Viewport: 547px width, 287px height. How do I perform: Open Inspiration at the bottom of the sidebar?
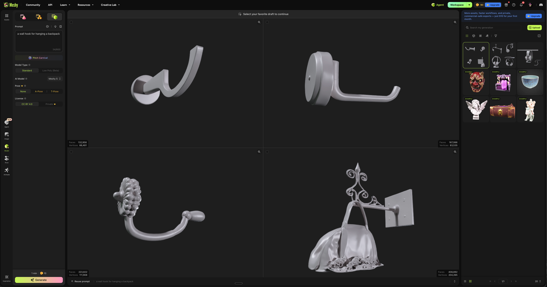coord(7,278)
